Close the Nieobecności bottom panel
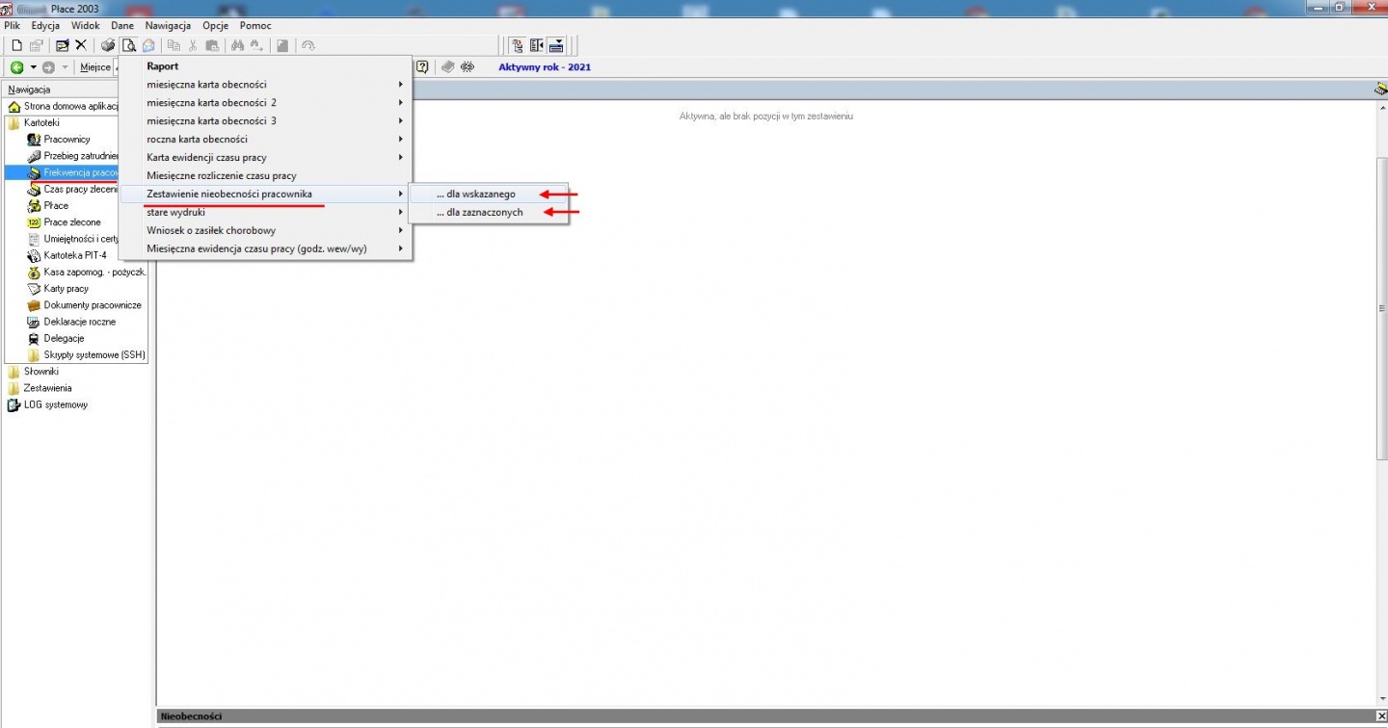The height and width of the screenshot is (728, 1388). click(x=1381, y=716)
